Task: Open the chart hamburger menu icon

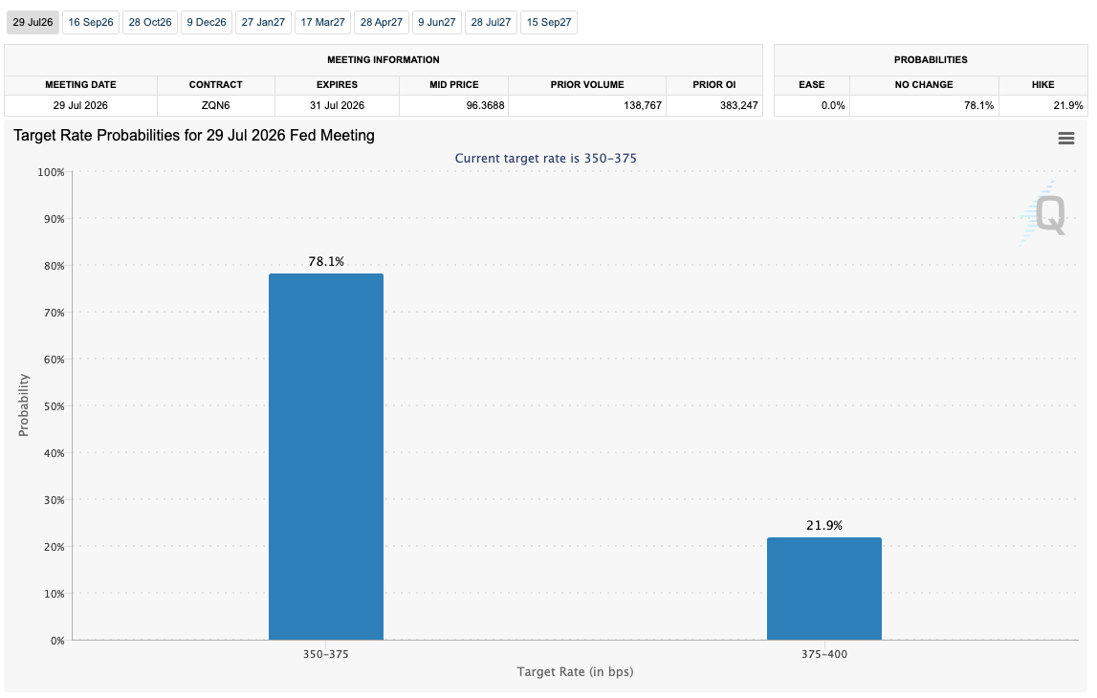Action: click(1065, 139)
